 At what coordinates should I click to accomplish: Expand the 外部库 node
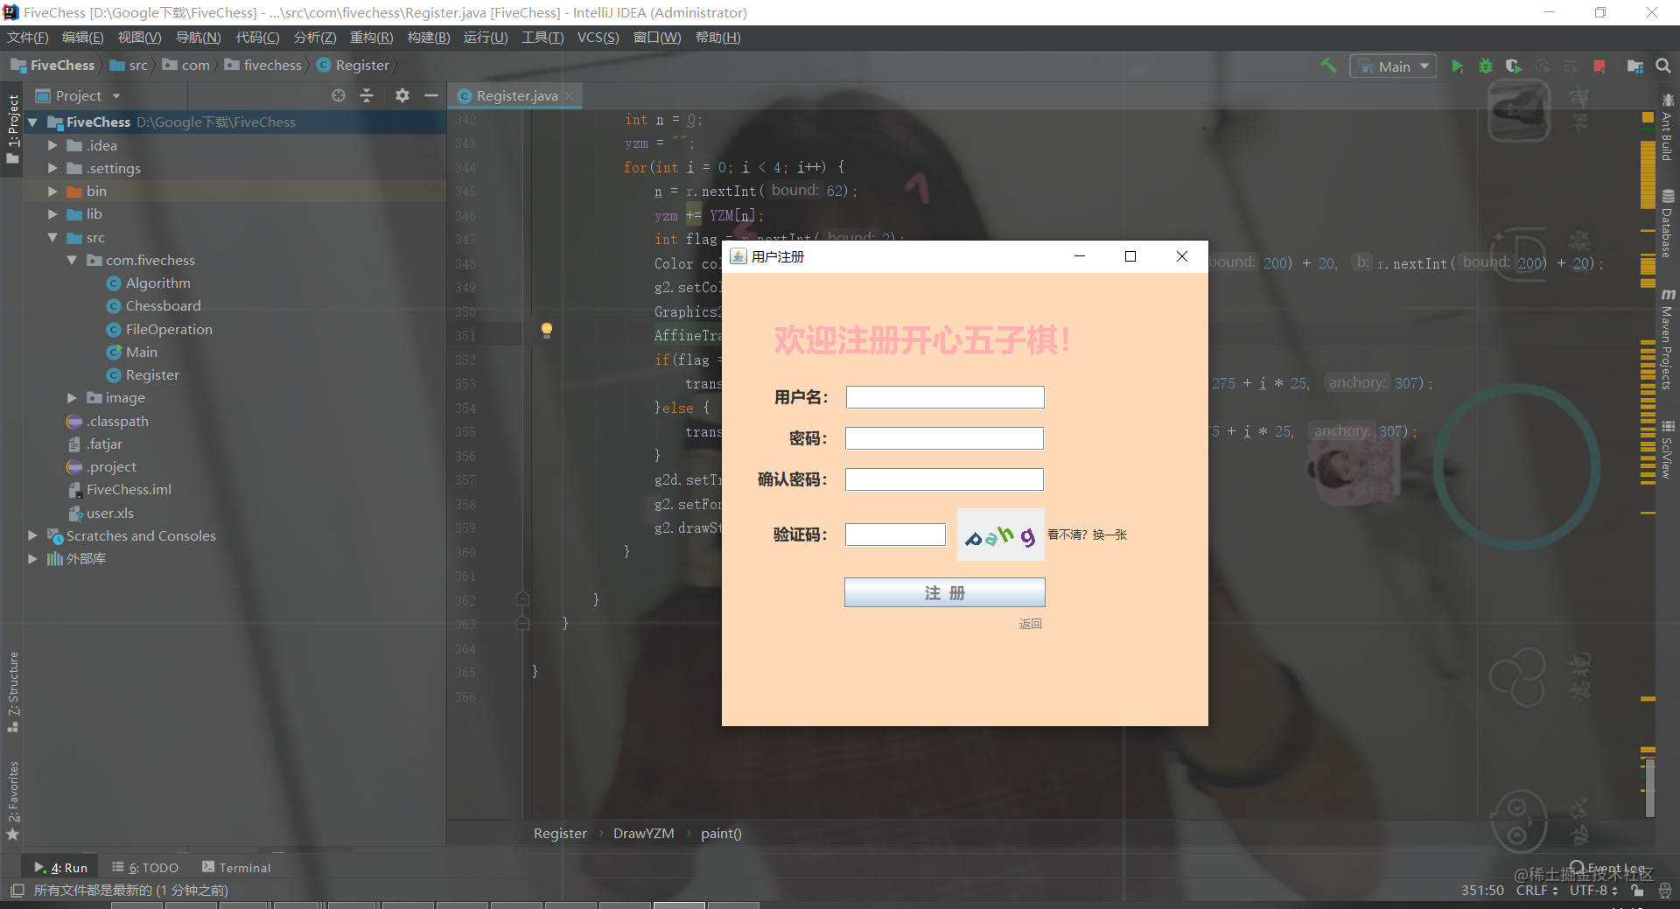coord(32,558)
